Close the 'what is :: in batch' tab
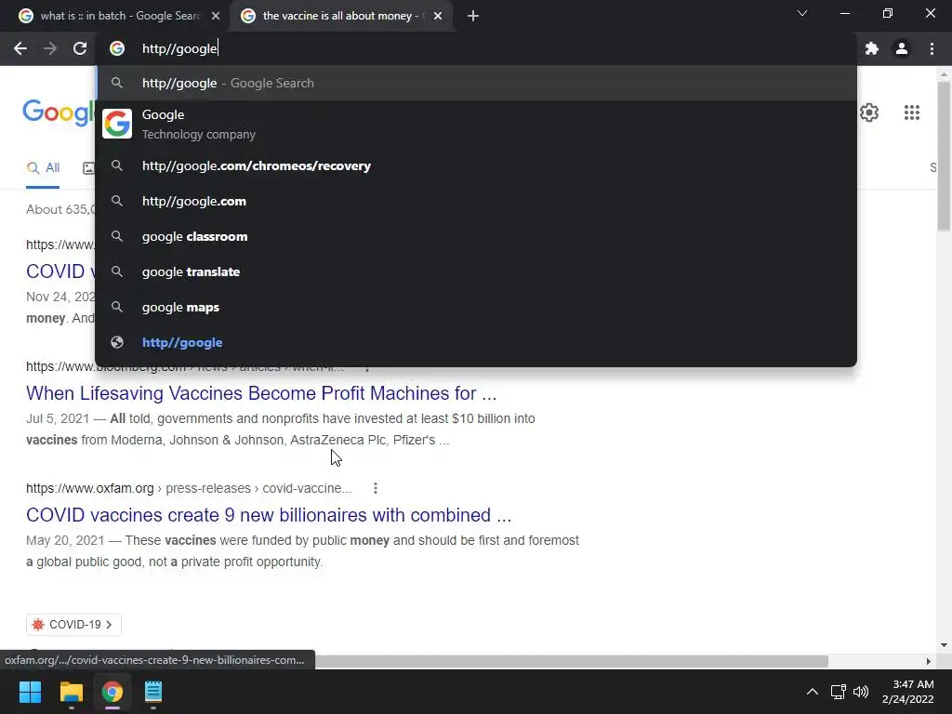Viewport: 952px width, 714px height. click(216, 16)
